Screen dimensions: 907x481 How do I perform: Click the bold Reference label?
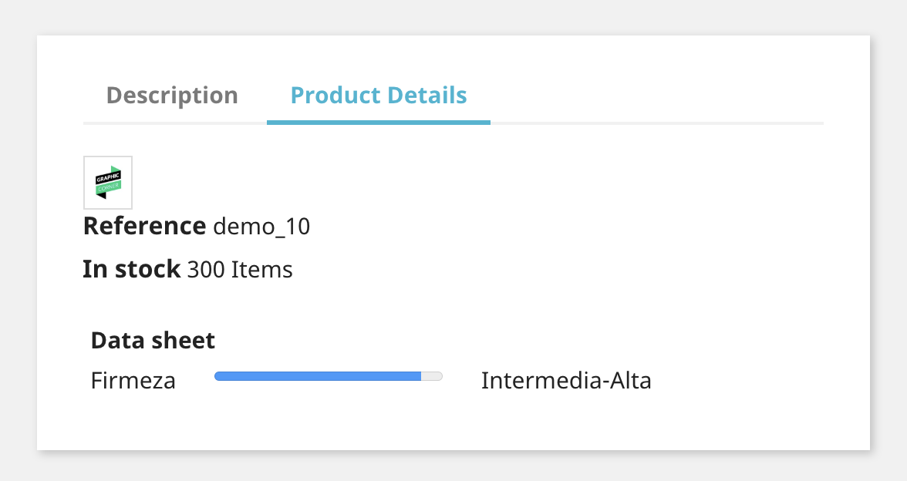(x=144, y=227)
